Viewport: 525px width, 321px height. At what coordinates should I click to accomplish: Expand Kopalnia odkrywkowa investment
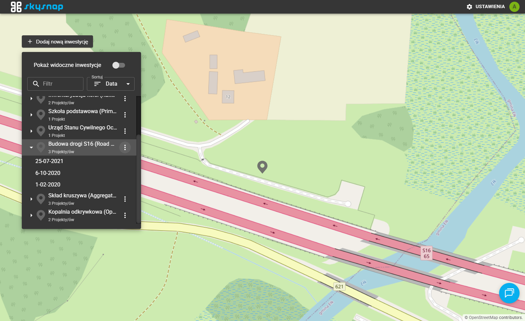pyautogui.click(x=31, y=215)
